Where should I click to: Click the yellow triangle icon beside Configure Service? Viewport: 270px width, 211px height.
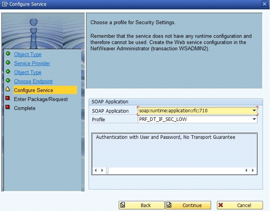(x=7, y=89)
